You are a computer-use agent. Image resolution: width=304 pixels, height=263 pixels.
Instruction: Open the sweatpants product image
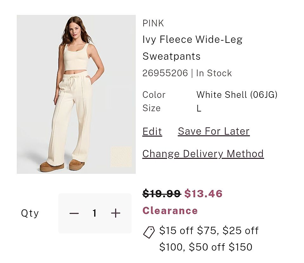[76, 94]
